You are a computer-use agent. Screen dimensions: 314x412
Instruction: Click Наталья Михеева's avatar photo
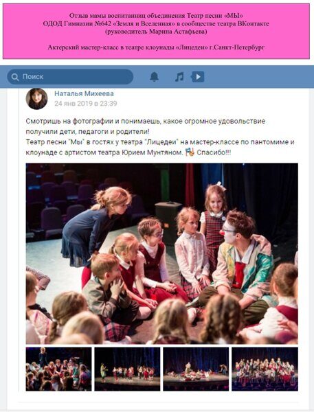(36, 99)
